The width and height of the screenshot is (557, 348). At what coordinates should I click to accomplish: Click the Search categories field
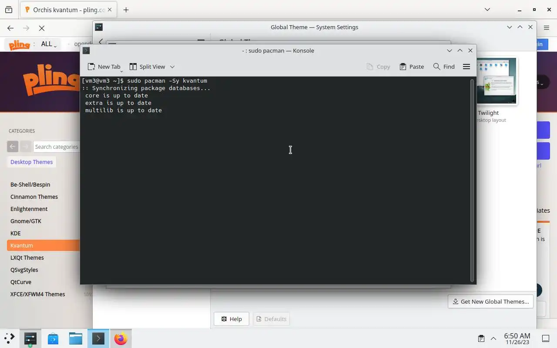tap(56, 147)
